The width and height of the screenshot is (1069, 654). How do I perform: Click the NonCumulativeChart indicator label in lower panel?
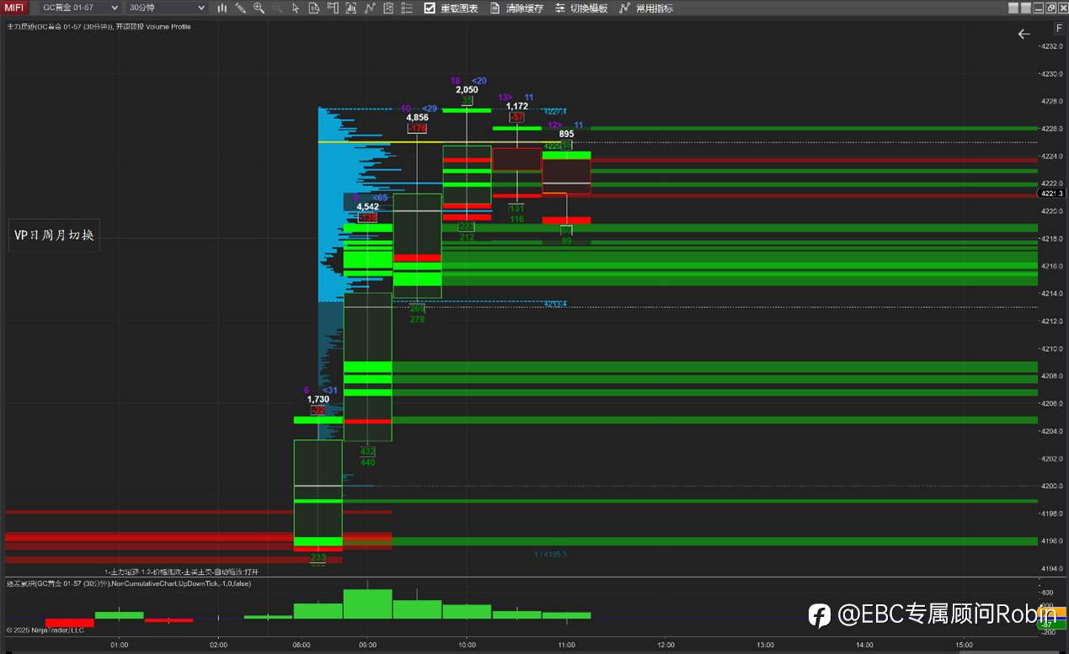[128, 583]
